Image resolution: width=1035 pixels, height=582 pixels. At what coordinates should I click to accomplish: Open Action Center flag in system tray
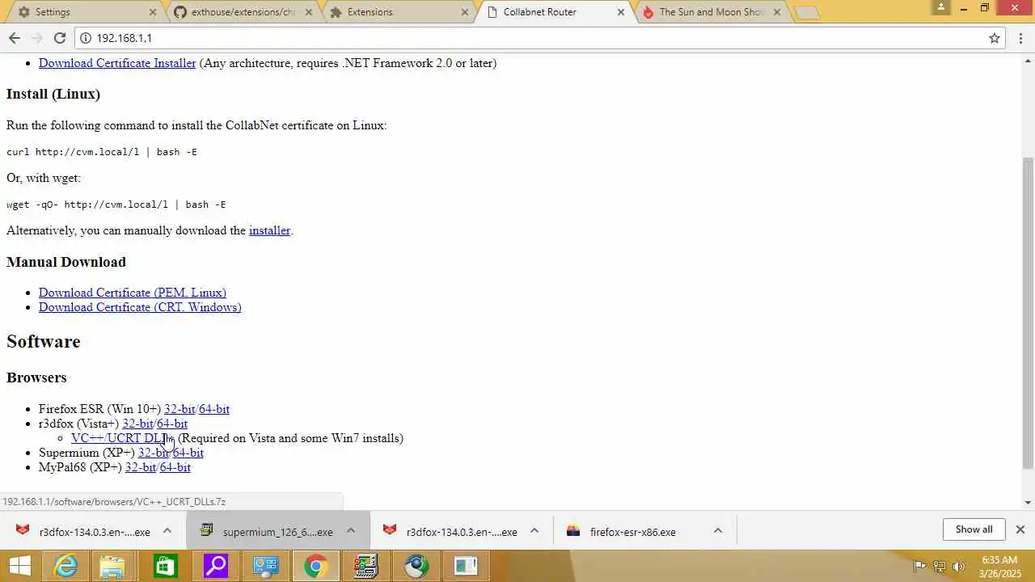click(919, 566)
